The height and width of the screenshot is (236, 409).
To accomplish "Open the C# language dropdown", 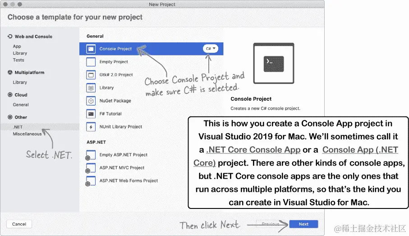I will (210, 49).
